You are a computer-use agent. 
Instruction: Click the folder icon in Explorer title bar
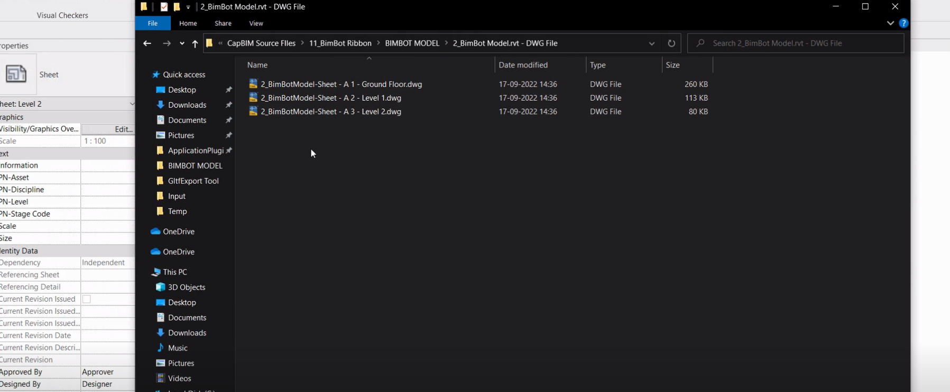pos(144,7)
